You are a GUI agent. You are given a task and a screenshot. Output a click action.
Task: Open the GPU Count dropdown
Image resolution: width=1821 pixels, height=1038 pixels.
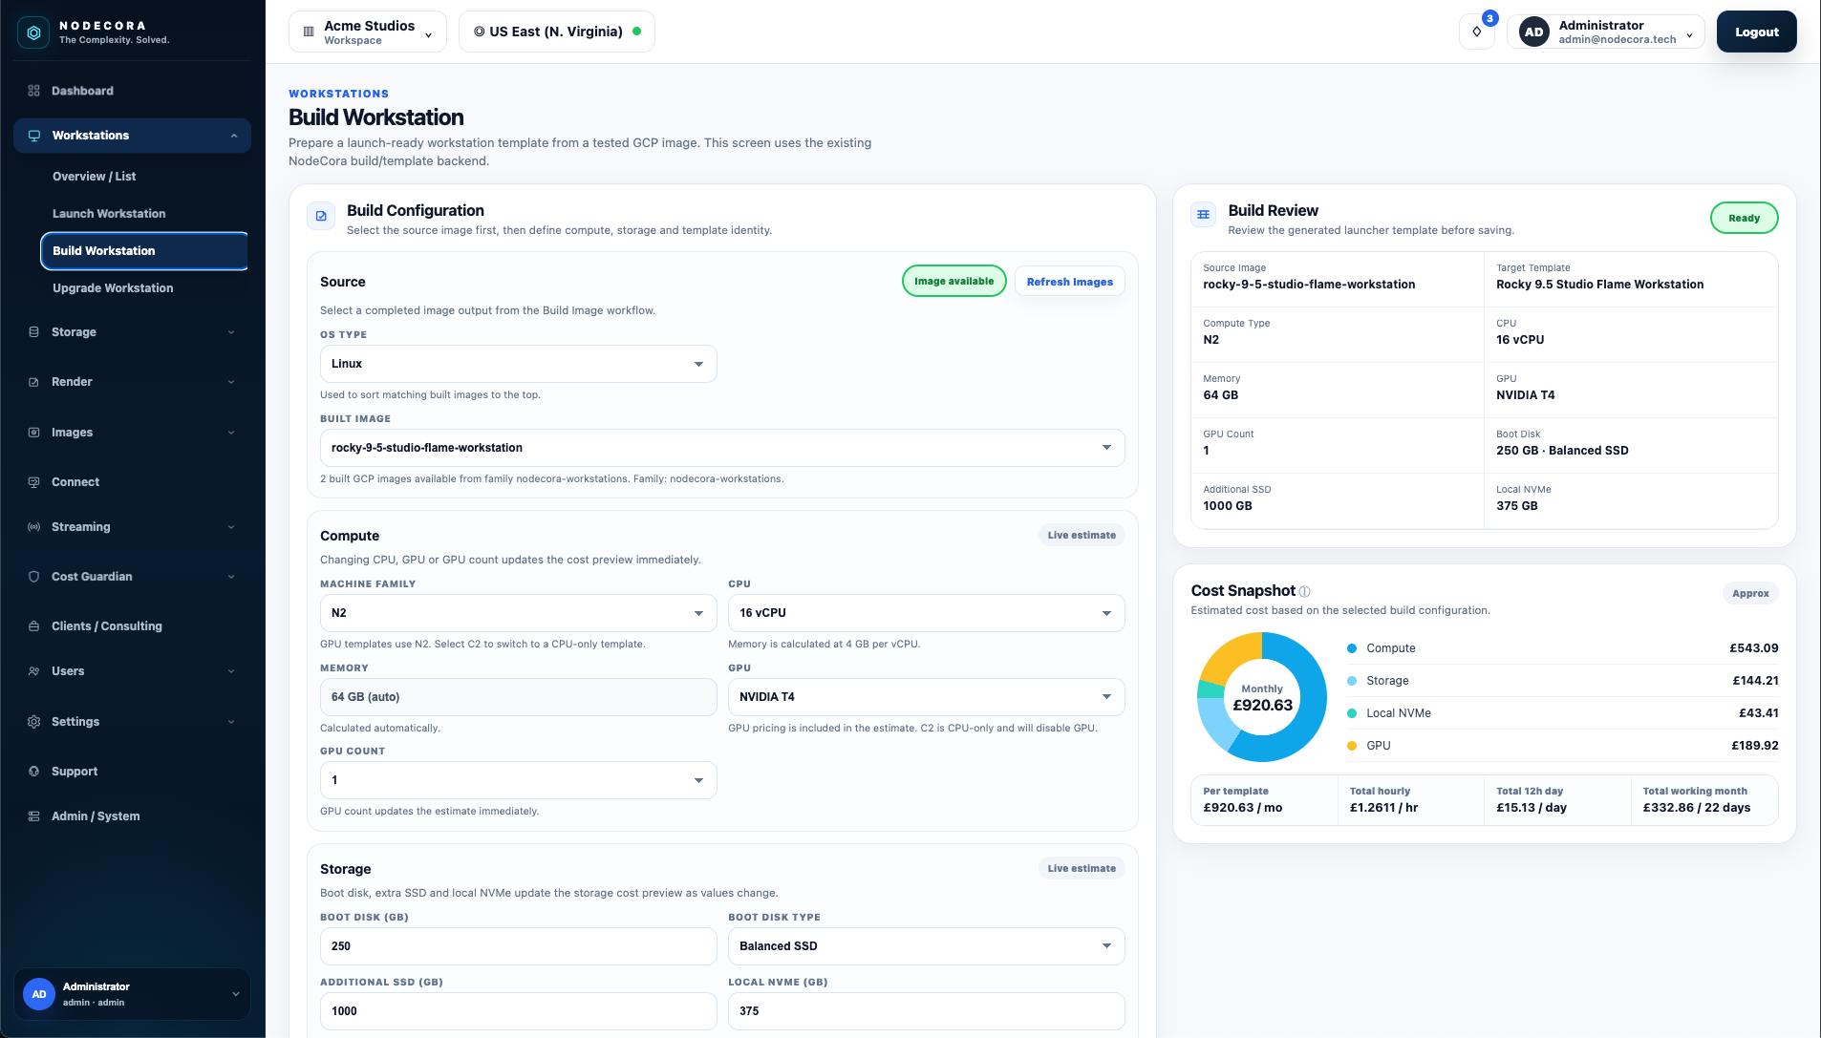519,780
